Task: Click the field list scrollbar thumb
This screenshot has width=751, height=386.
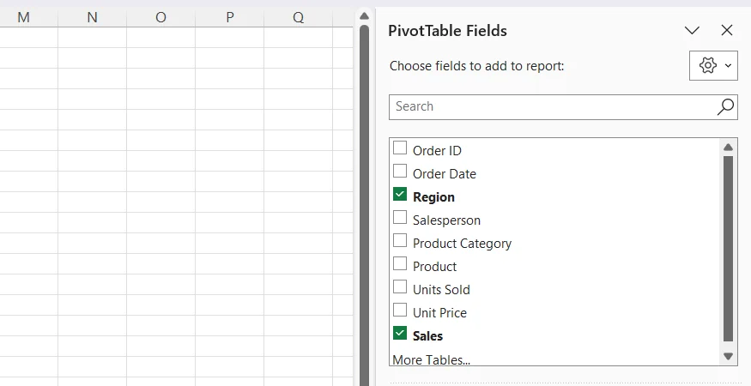Action: pyautogui.click(x=728, y=249)
